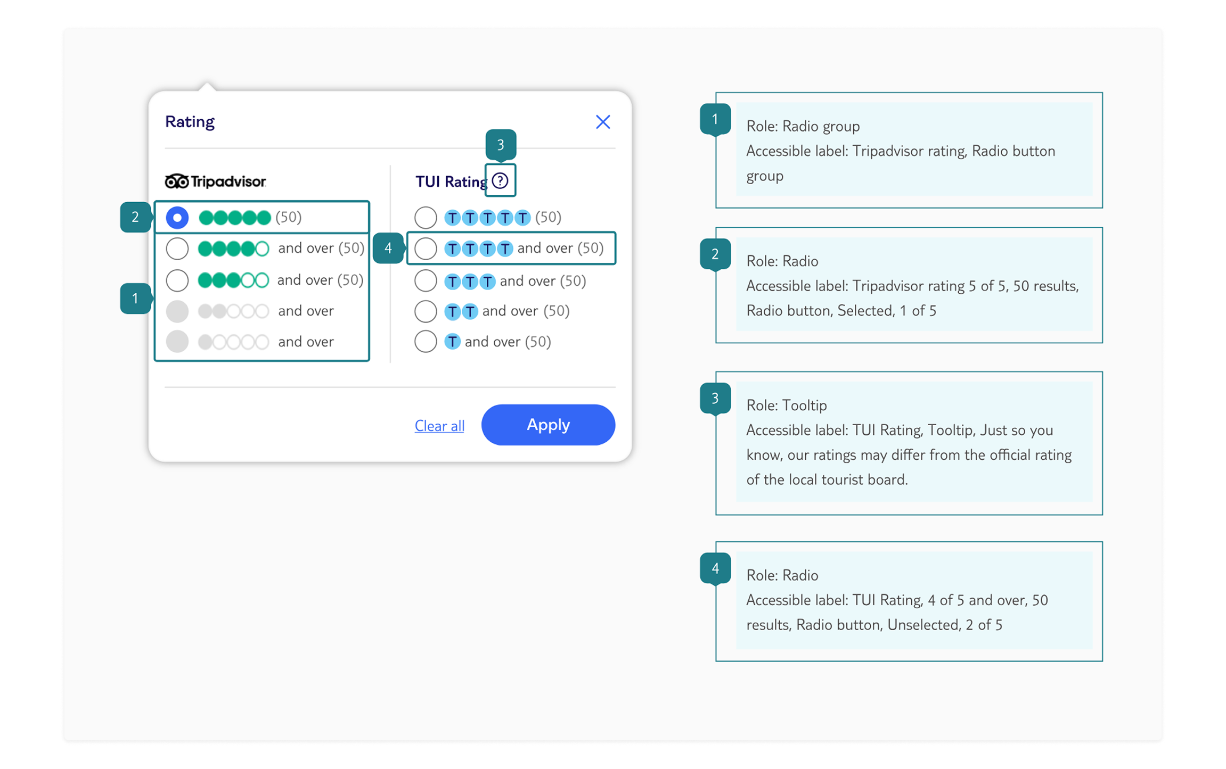
Task: Select TUI Rating 1 and over radio
Action: click(426, 342)
